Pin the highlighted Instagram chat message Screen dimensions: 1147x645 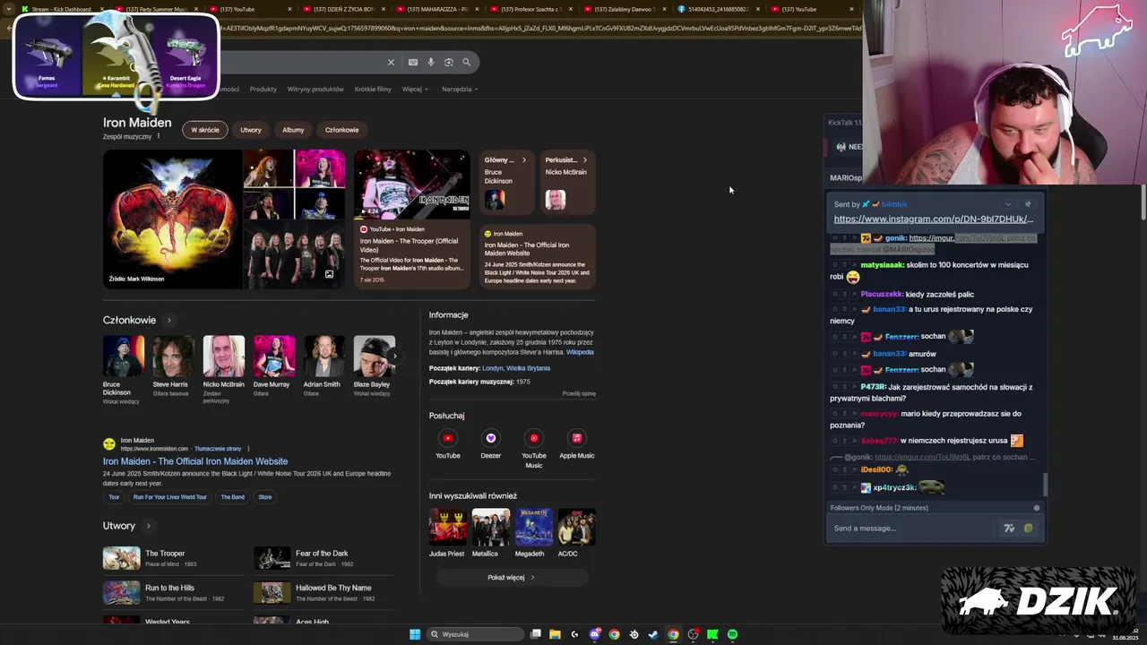coord(1028,204)
